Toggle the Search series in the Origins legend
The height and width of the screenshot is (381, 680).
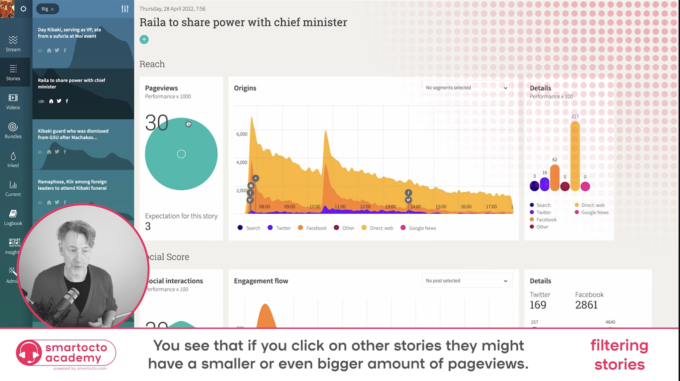249,228
